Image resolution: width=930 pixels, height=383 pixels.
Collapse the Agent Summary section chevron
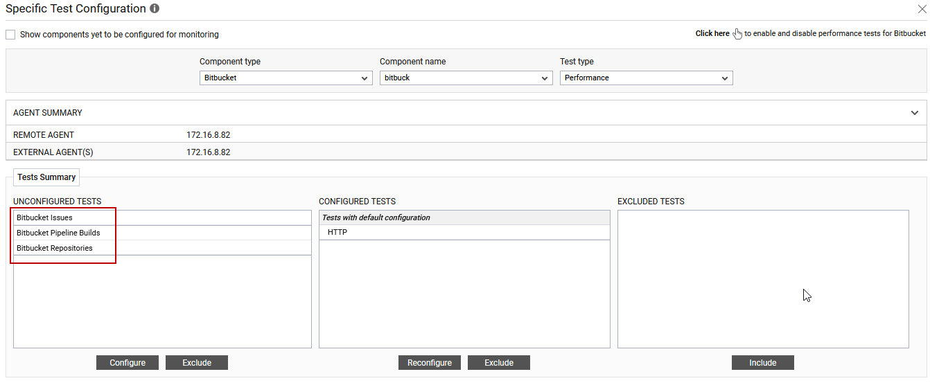pyautogui.click(x=915, y=112)
